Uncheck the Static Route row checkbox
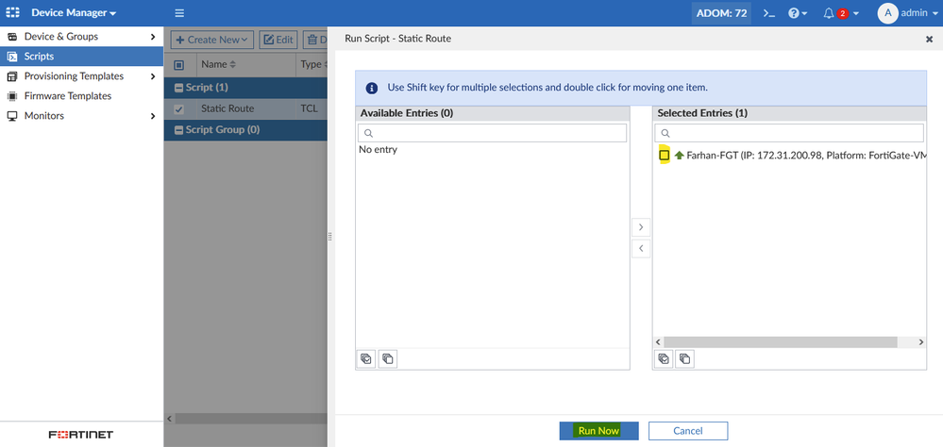943x447 pixels. [178, 109]
